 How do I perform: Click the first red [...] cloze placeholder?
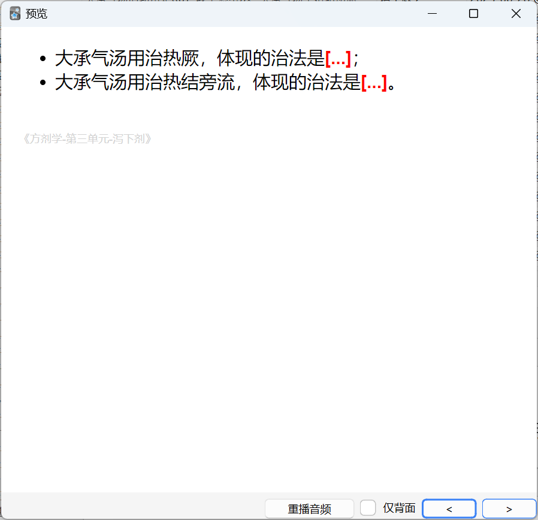338,59
